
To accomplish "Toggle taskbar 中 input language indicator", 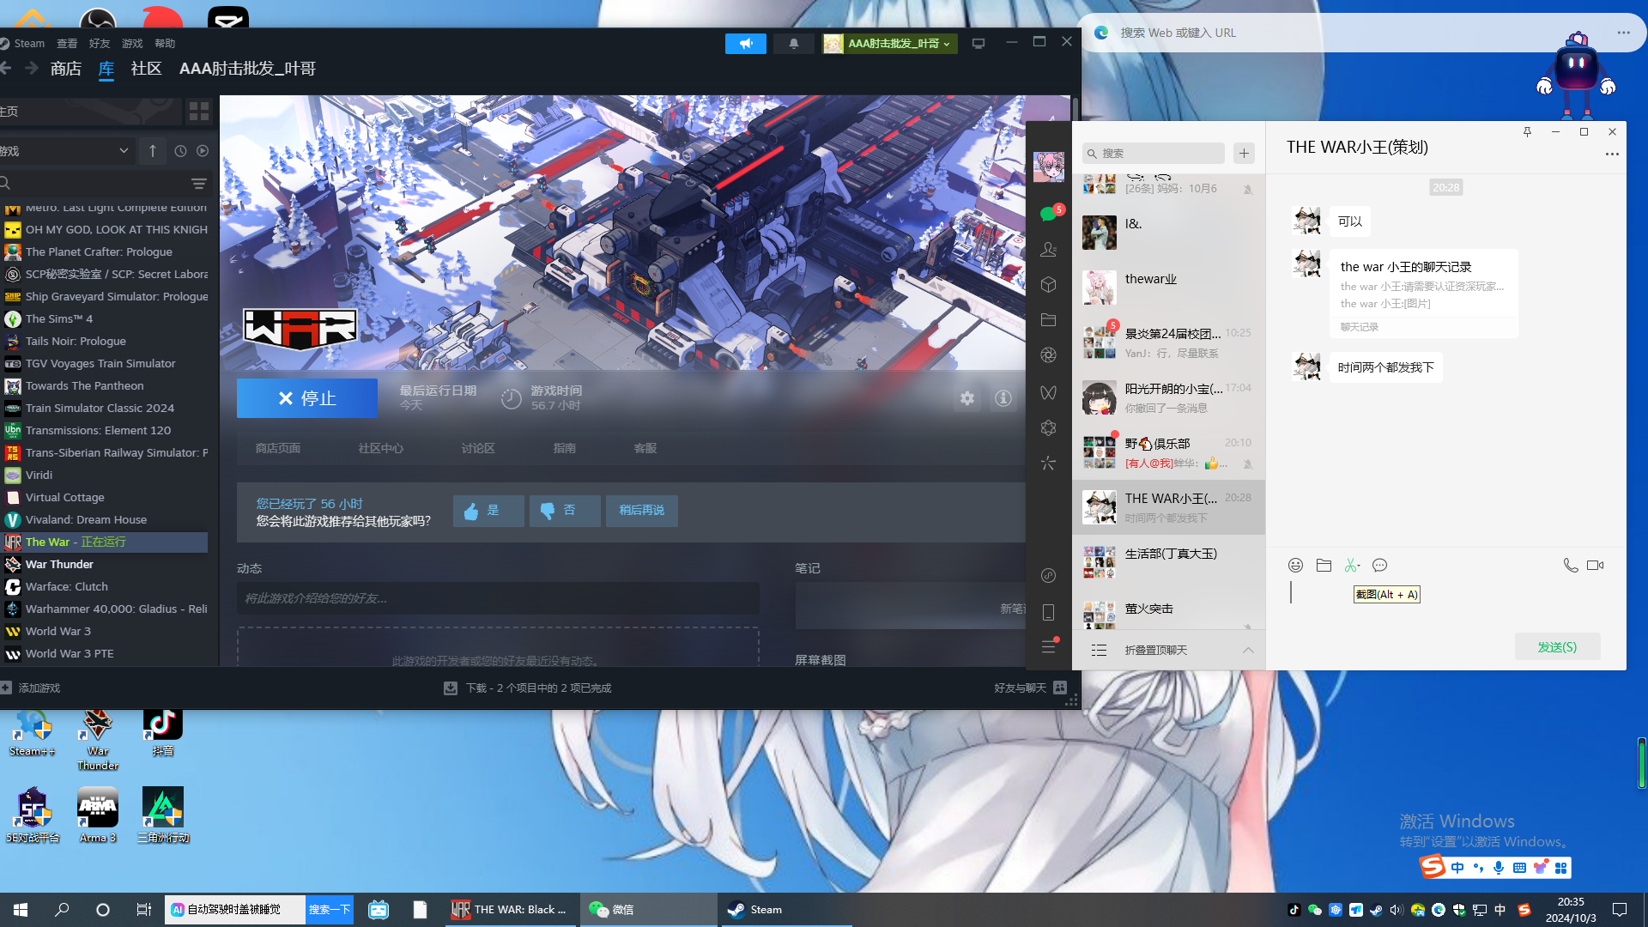I will [x=1500, y=910].
